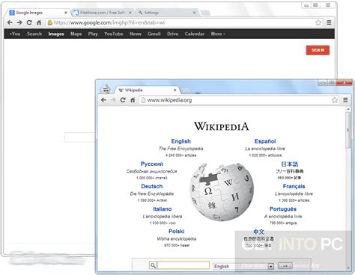Click page icon in wikipedia.org address bar
Viewport: 355px width, 275px height.
pos(143,100)
